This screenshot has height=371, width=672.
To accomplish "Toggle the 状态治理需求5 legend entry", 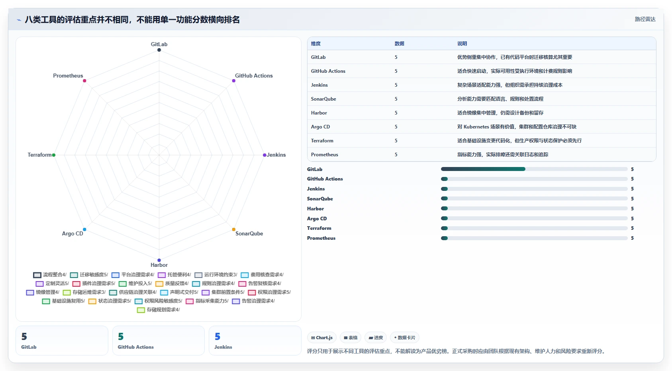I will (x=110, y=301).
